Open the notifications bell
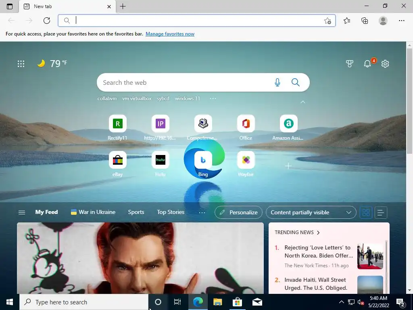Image resolution: width=413 pixels, height=310 pixels. pos(367,63)
